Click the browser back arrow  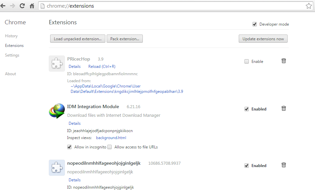(3, 6)
